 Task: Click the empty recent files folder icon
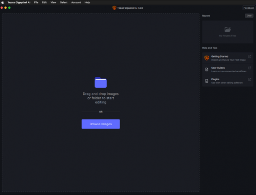click(228, 30)
